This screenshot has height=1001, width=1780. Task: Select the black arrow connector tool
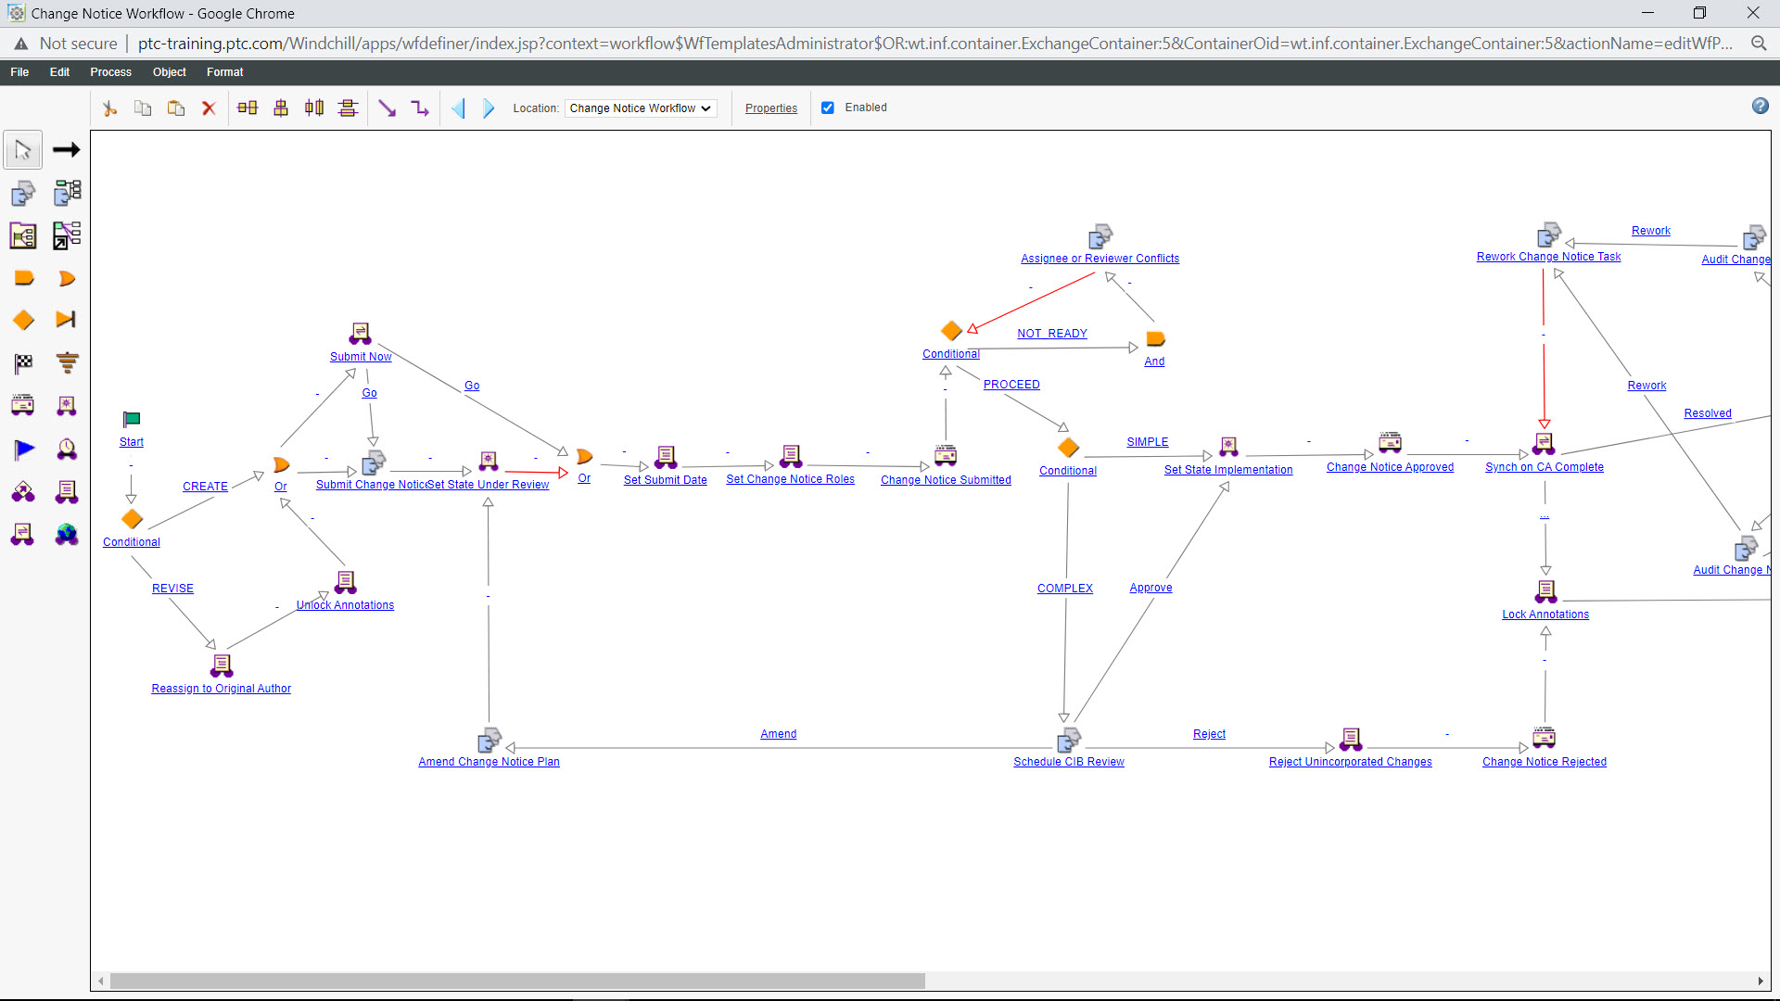pyautogui.click(x=66, y=150)
